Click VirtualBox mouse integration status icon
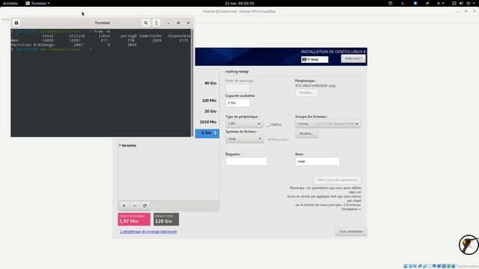 click(x=448, y=266)
